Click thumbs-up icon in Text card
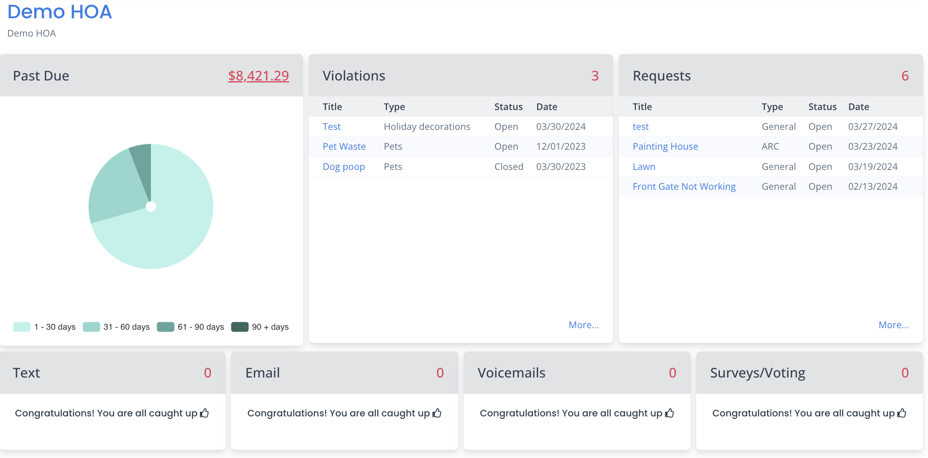The width and height of the screenshot is (928, 458). click(x=205, y=413)
